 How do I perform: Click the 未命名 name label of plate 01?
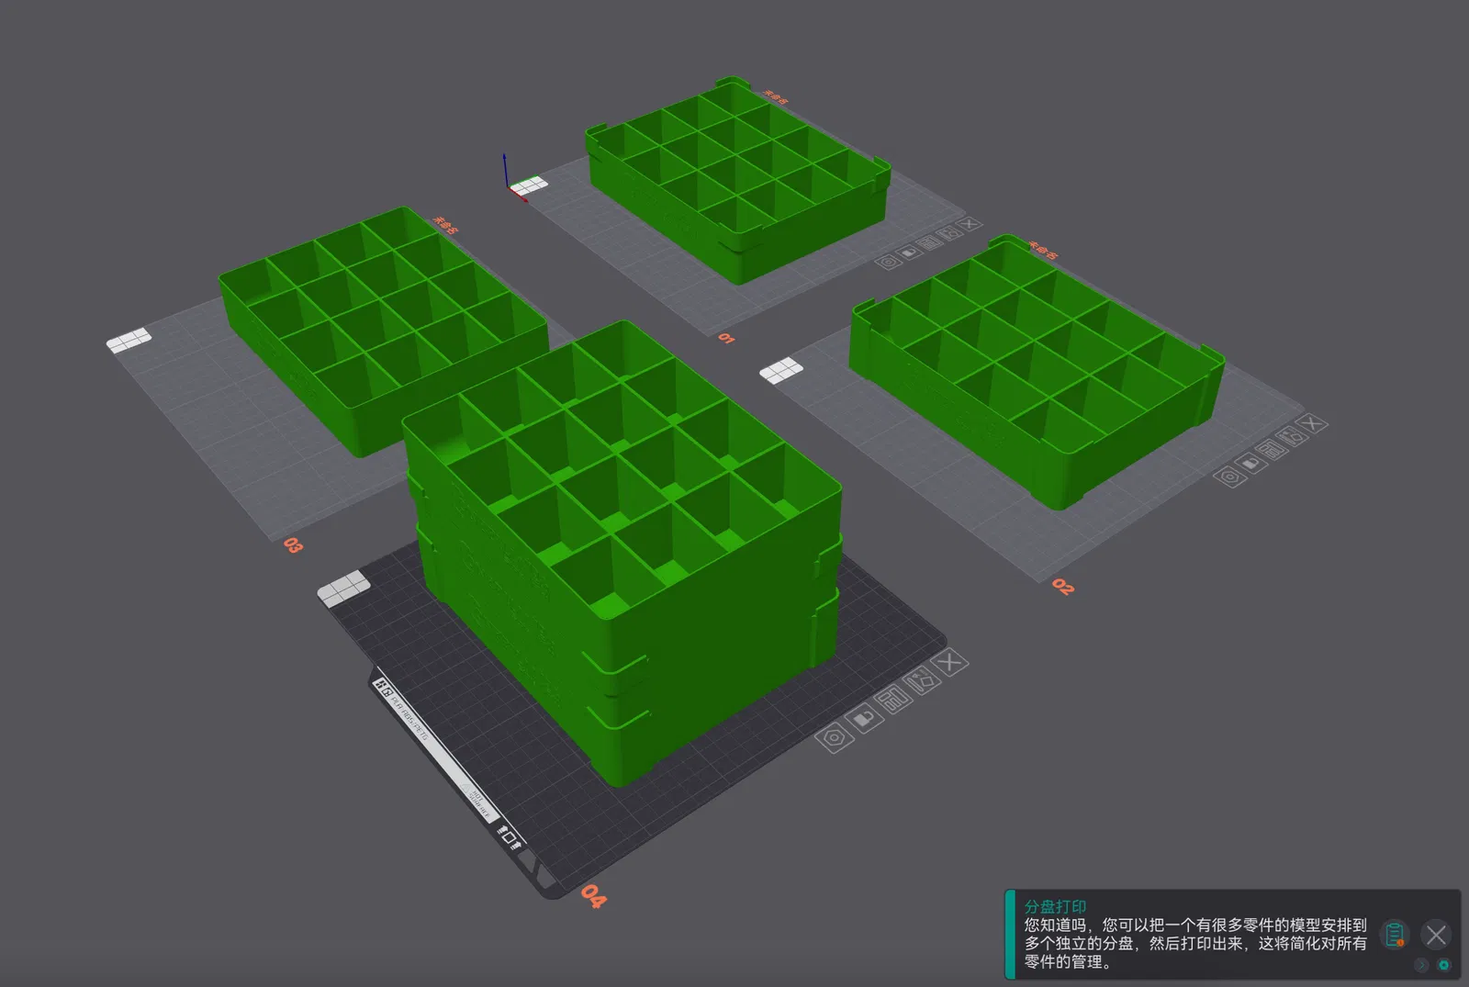[776, 96]
